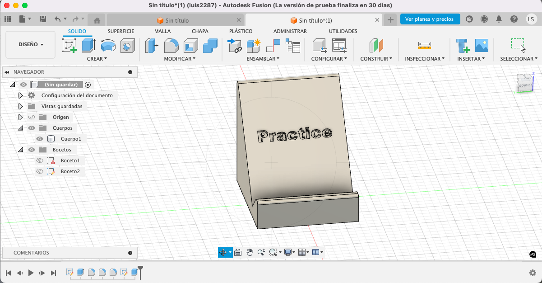Viewport: 542px width, 283px height.
Task: Switch to the CHAPA tab
Action: click(200, 31)
